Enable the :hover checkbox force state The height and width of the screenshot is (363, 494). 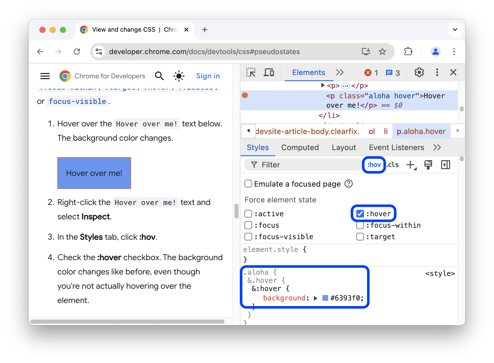point(360,213)
